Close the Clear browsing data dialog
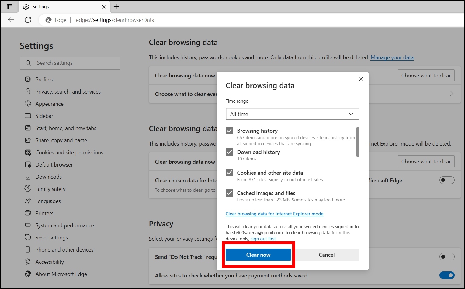This screenshot has width=465, height=289. coord(361,79)
